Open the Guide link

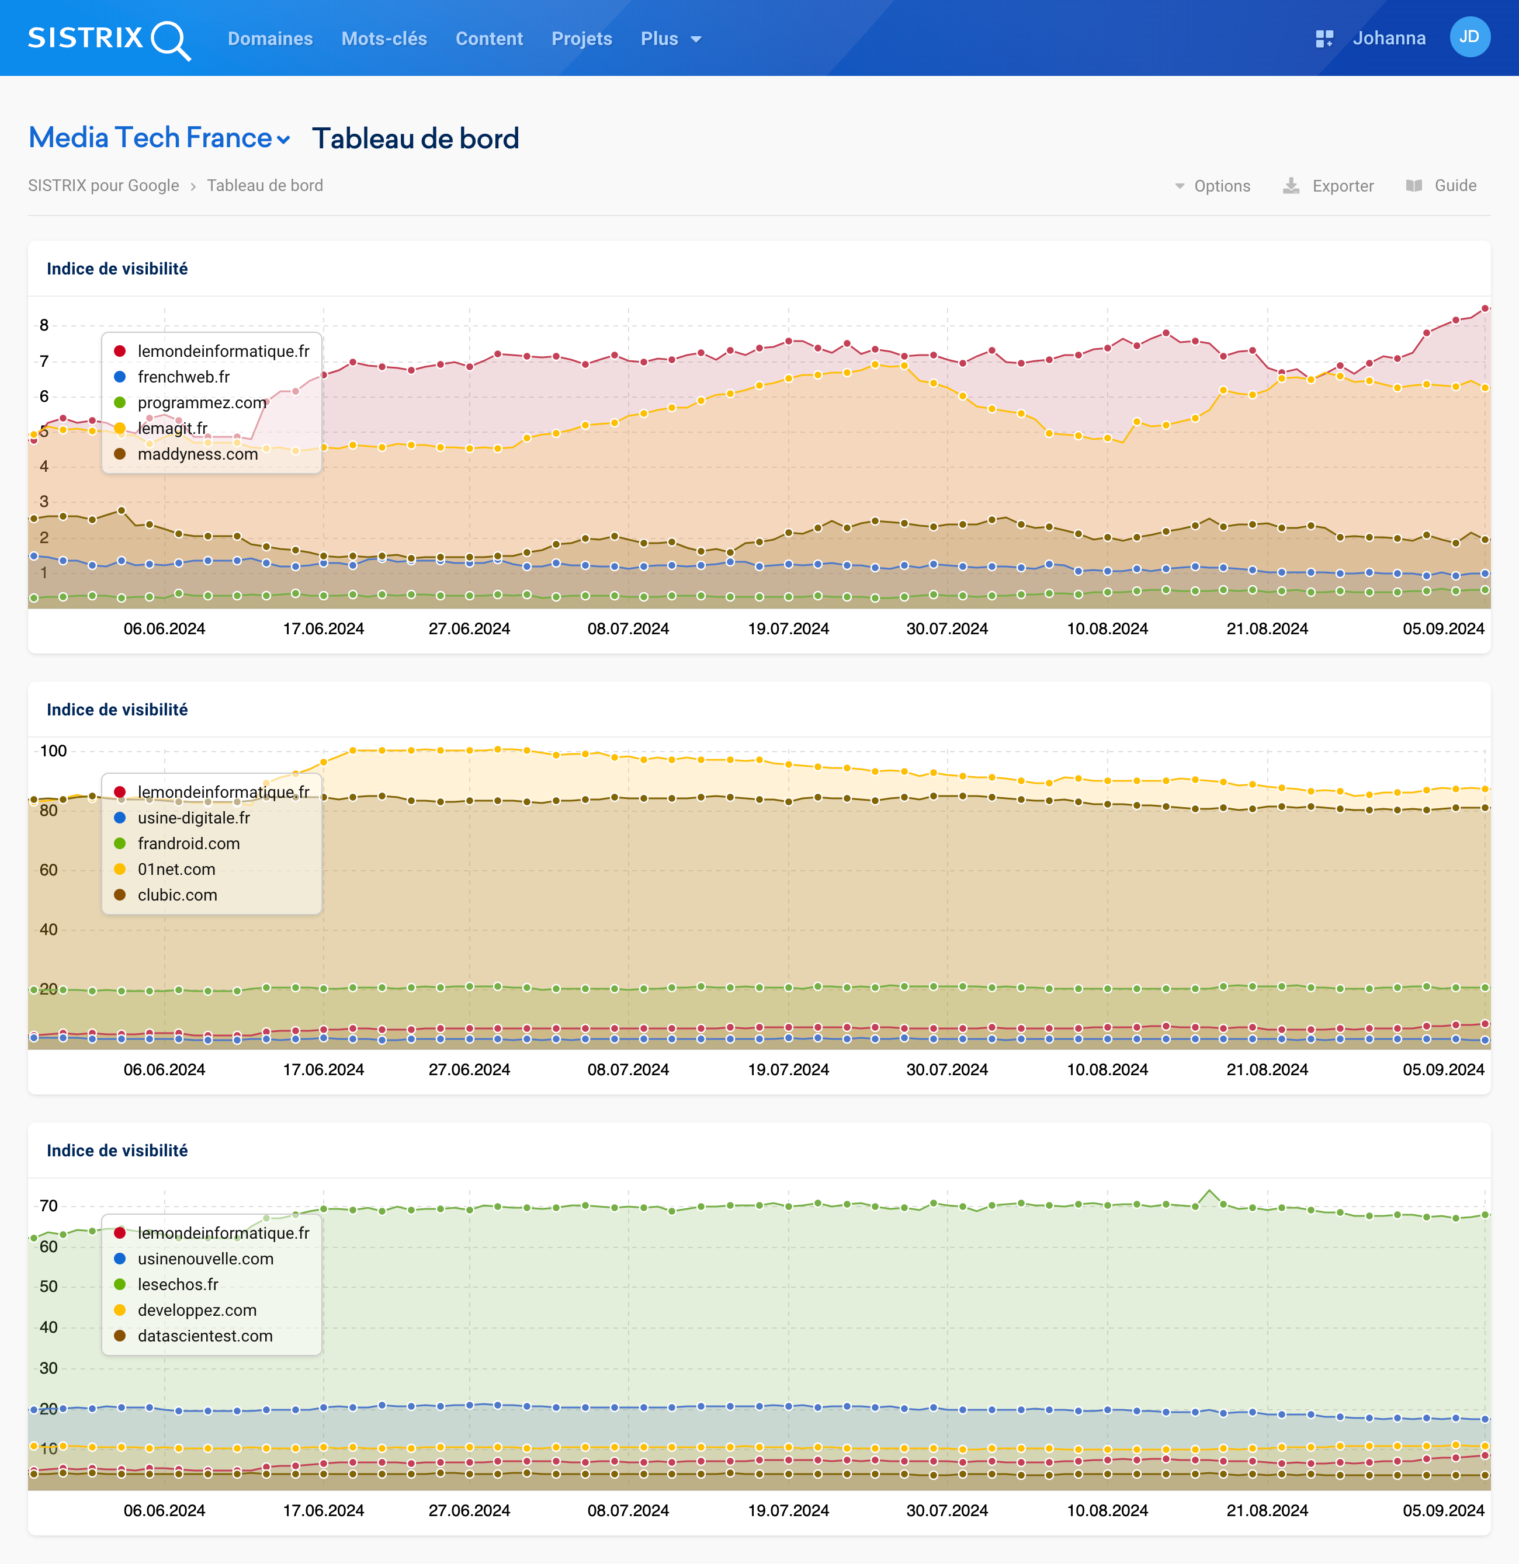coord(1441,186)
